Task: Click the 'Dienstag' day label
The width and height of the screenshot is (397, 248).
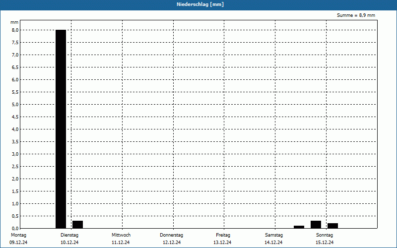Action: tap(69, 235)
